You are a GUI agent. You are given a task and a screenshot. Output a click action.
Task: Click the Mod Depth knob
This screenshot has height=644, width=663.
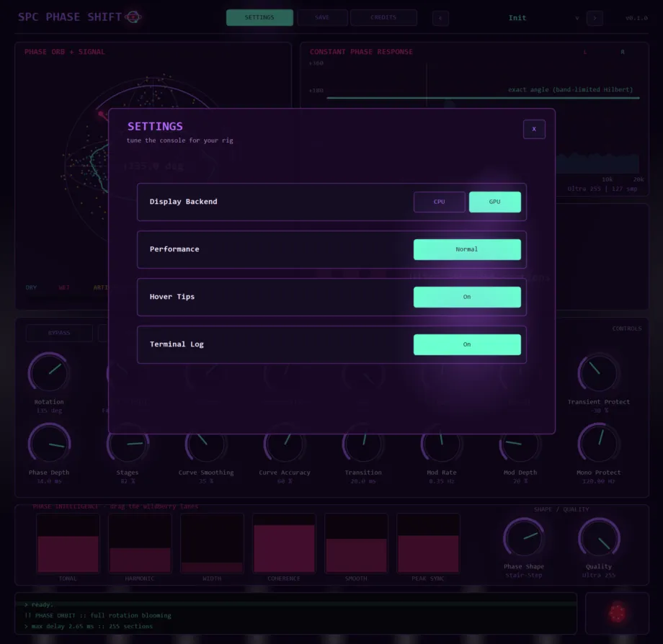[520, 444]
